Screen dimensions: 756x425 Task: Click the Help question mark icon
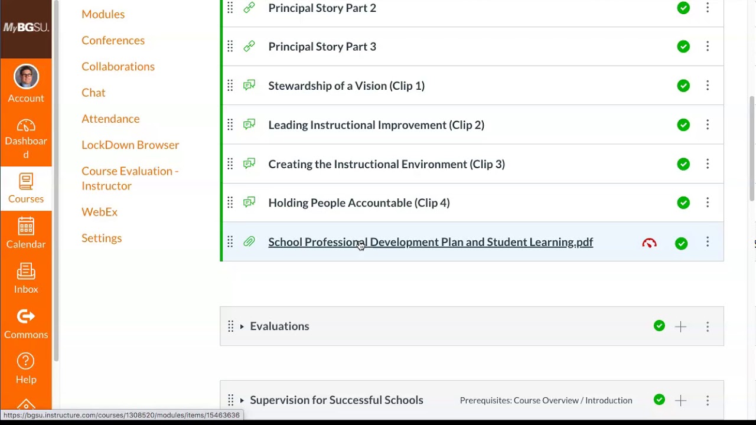pos(26,361)
